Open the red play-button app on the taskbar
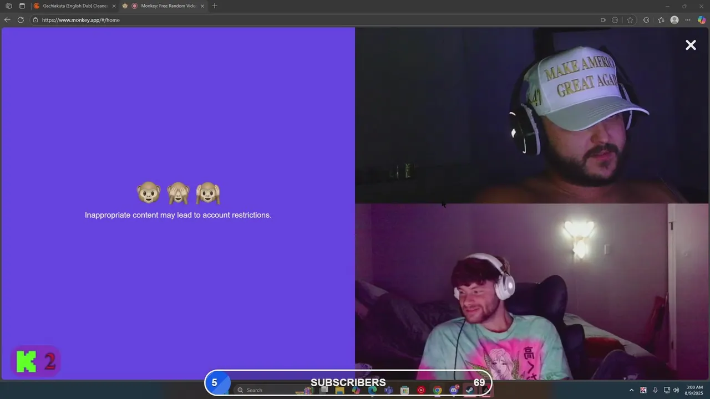 point(421,390)
